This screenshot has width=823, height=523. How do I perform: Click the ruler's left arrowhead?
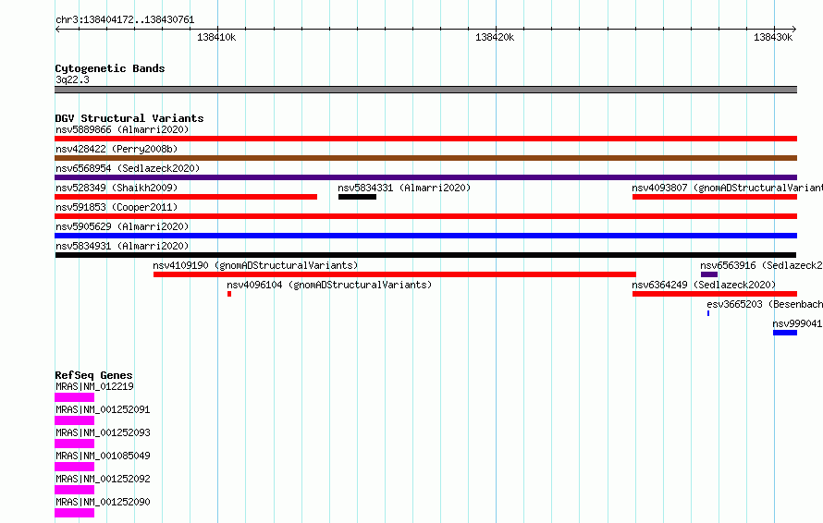tap(57, 30)
